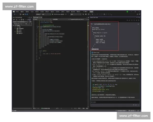
Task: Click the Save toolbar icon
Action: pyautogui.click(x=25, y=14)
